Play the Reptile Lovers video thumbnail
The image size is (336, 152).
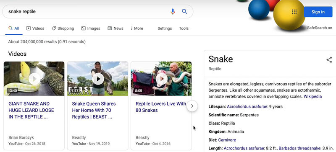pyautogui.click(x=161, y=79)
